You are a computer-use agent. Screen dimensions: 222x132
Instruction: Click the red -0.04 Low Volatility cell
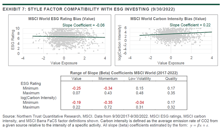[140, 102]
